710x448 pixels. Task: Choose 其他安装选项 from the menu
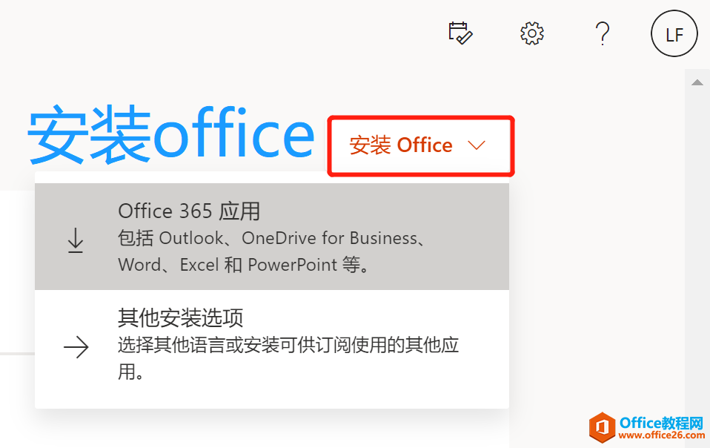(181, 318)
